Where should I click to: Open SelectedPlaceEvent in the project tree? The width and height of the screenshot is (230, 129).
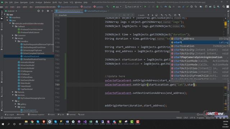coord(31,56)
